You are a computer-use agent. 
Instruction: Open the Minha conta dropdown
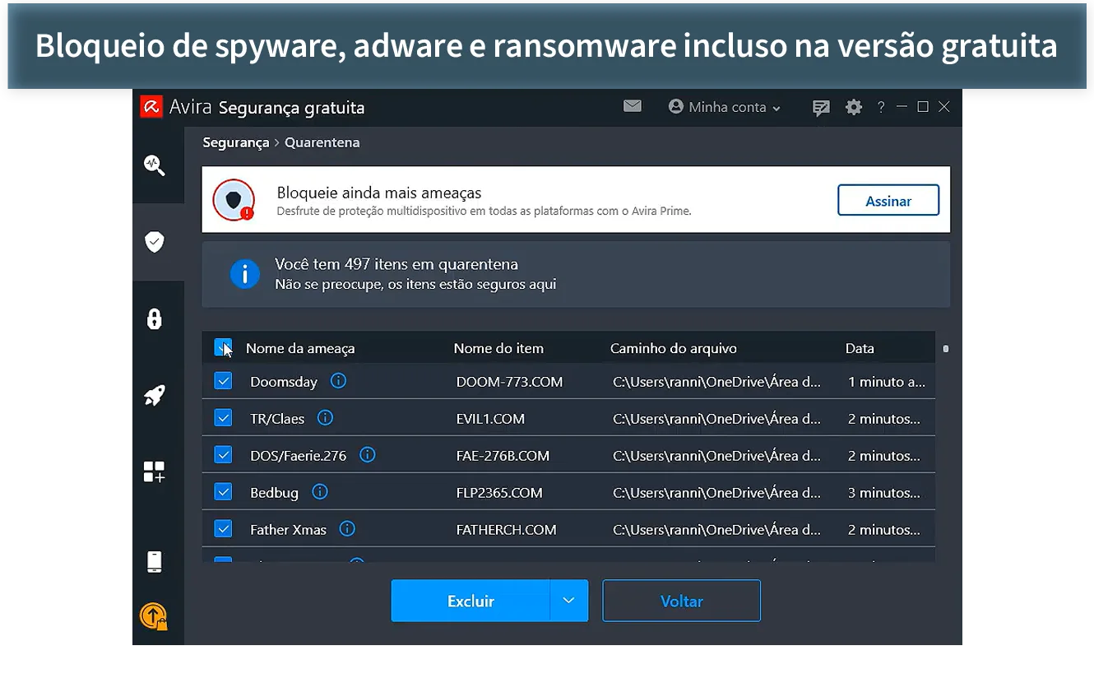725,107
